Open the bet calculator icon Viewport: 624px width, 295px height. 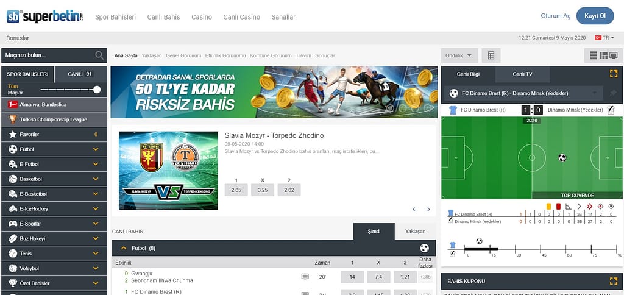point(491,55)
